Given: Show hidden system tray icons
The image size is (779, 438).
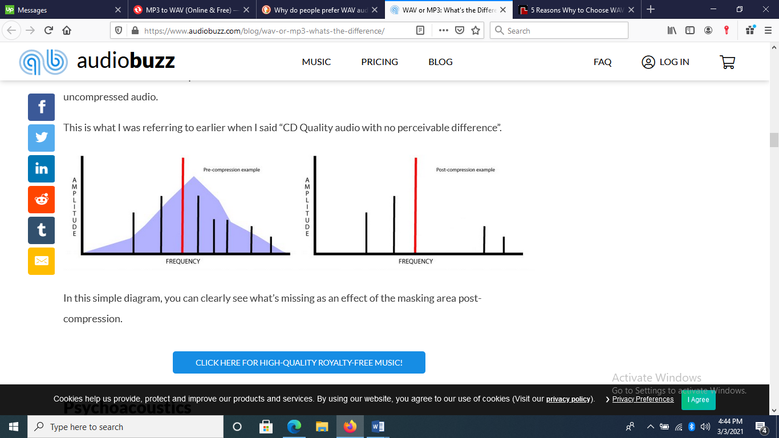Looking at the screenshot, I should click(x=650, y=427).
